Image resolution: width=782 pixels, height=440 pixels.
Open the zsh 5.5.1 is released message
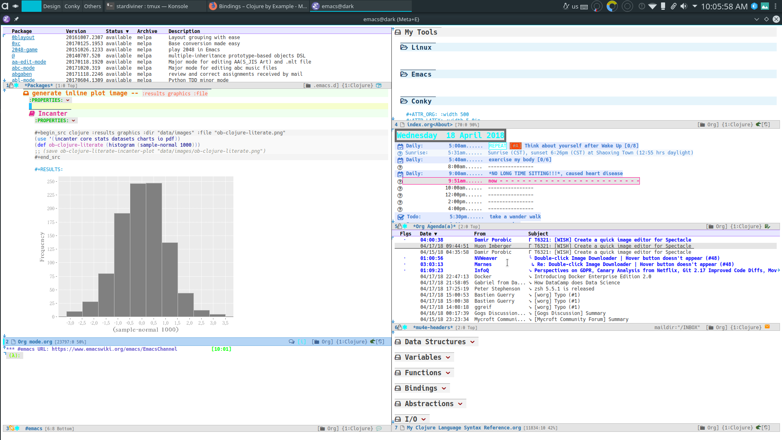564,289
